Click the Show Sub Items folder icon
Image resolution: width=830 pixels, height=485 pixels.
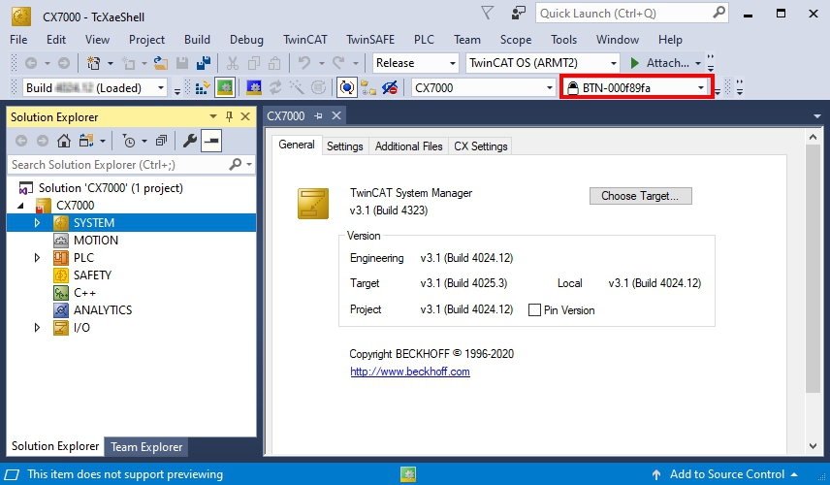pos(368,88)
